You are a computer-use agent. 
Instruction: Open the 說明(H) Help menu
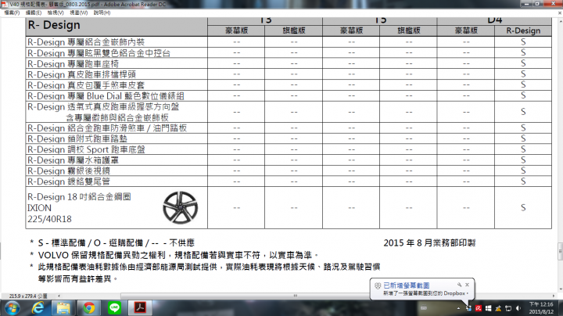[x=102, y=13]
